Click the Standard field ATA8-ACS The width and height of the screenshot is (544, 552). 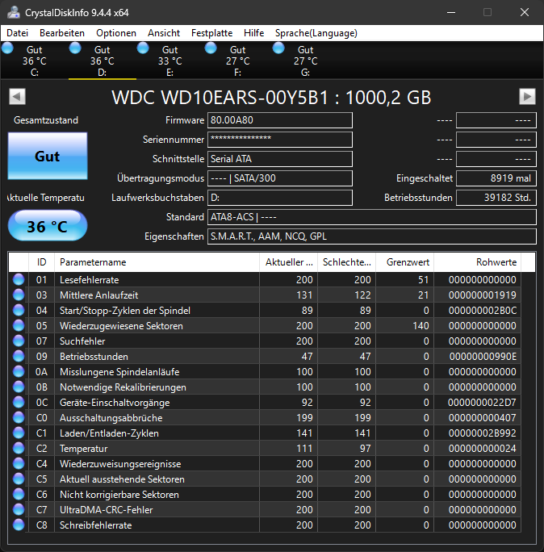click(372, 217)
